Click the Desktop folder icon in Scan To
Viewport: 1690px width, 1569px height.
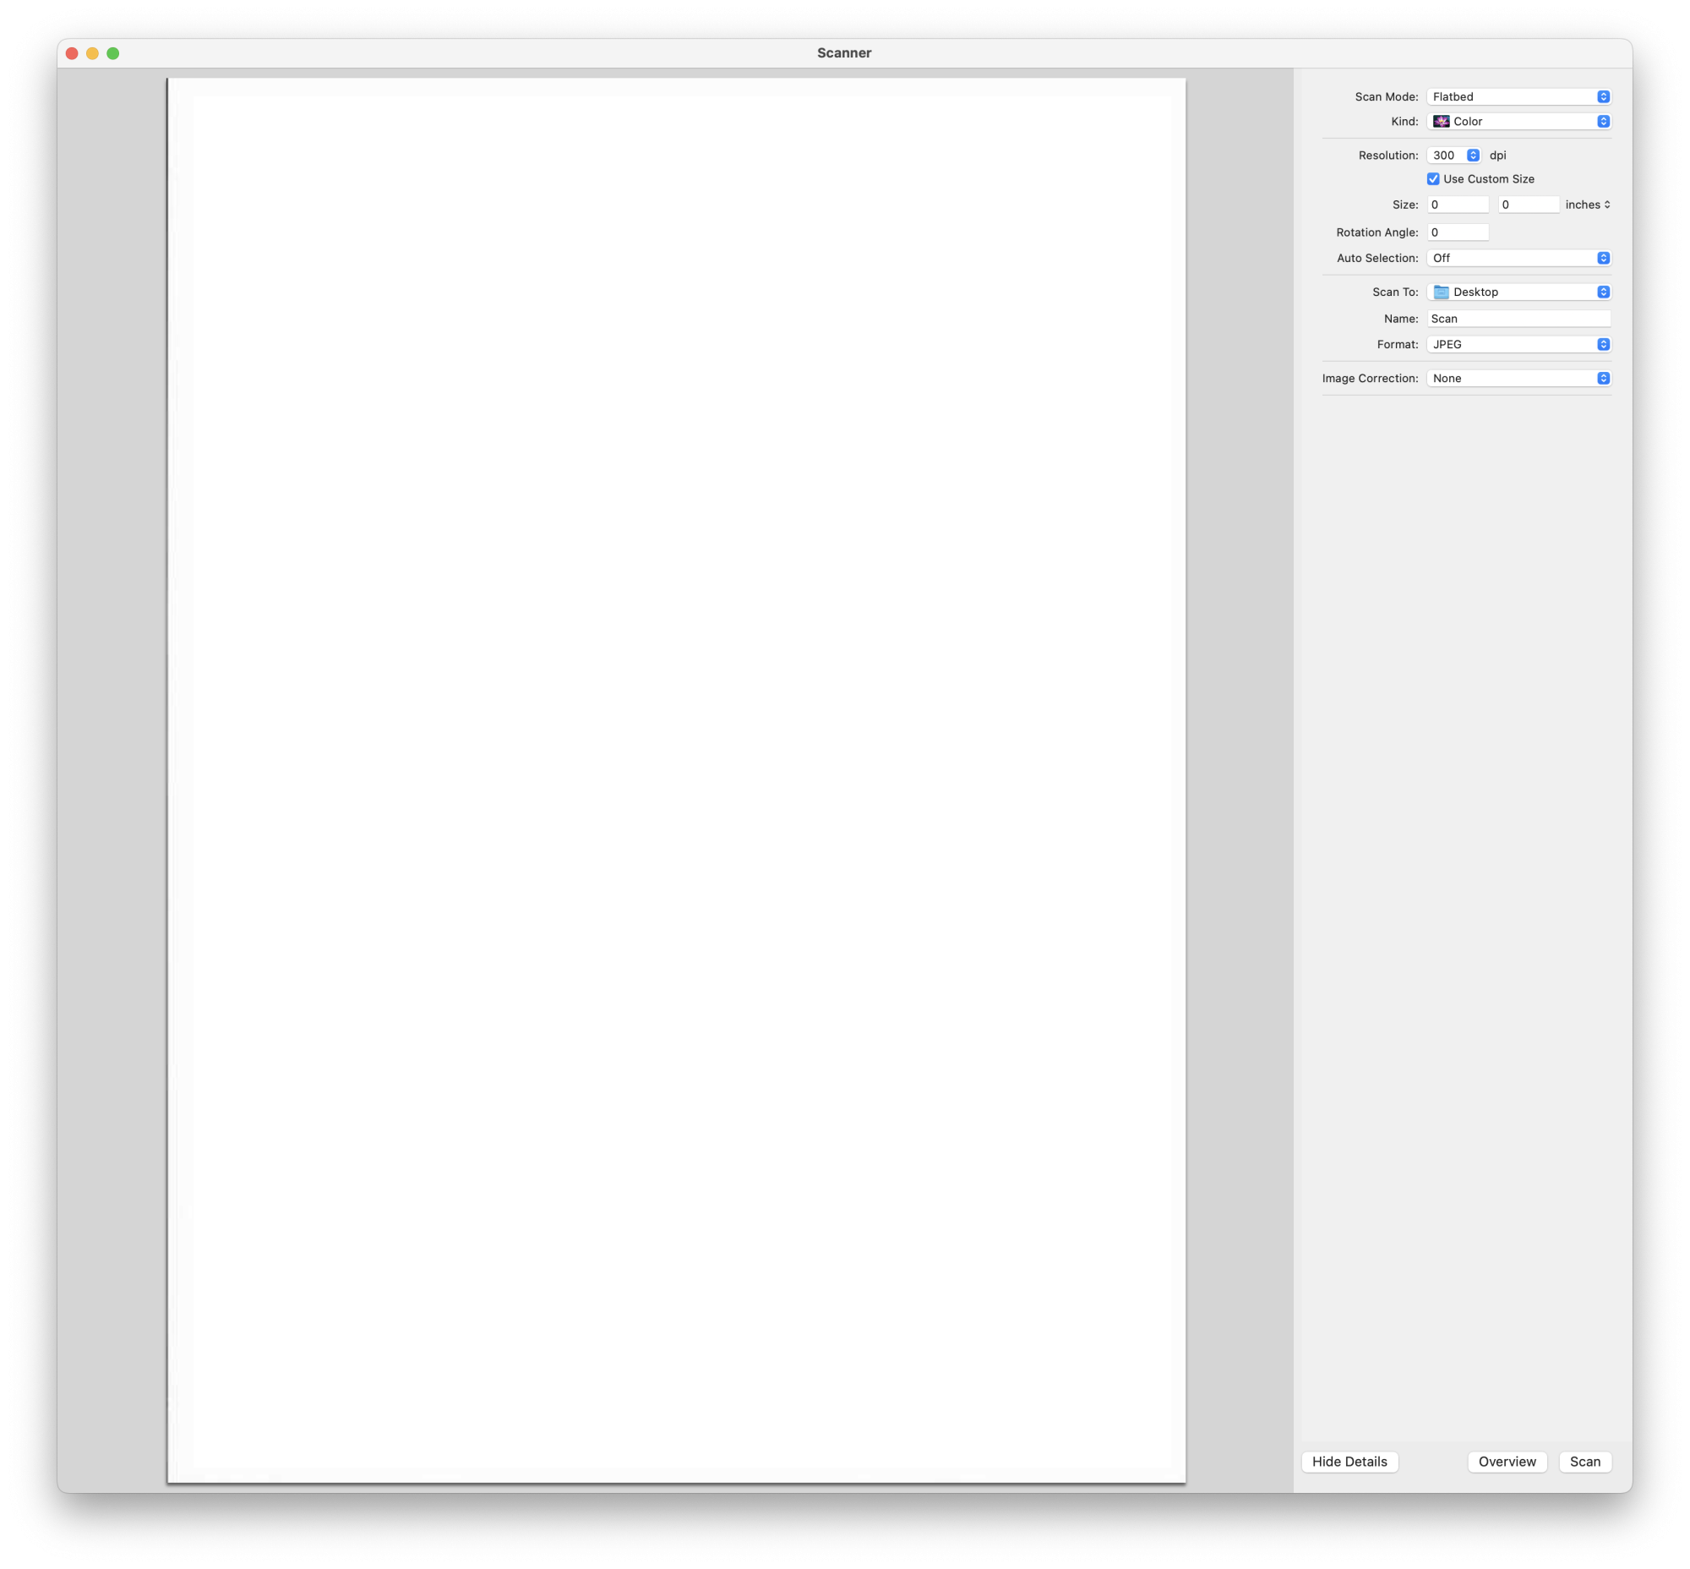(x=1441, y=292)
